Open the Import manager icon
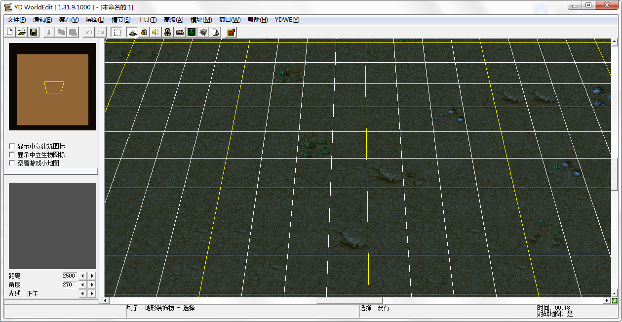Image resolution: width=622 pixels, height=322 pixels. (215, 32)
